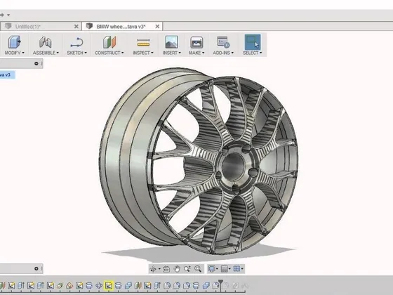The height and width of the screenshot is (295, 393).
Task: Open the SKETCH dropdown menu
Action: point(76,53)
